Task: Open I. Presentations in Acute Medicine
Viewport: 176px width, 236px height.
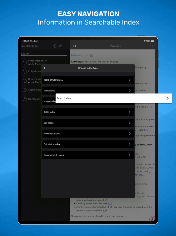Action: pos(38,62)
